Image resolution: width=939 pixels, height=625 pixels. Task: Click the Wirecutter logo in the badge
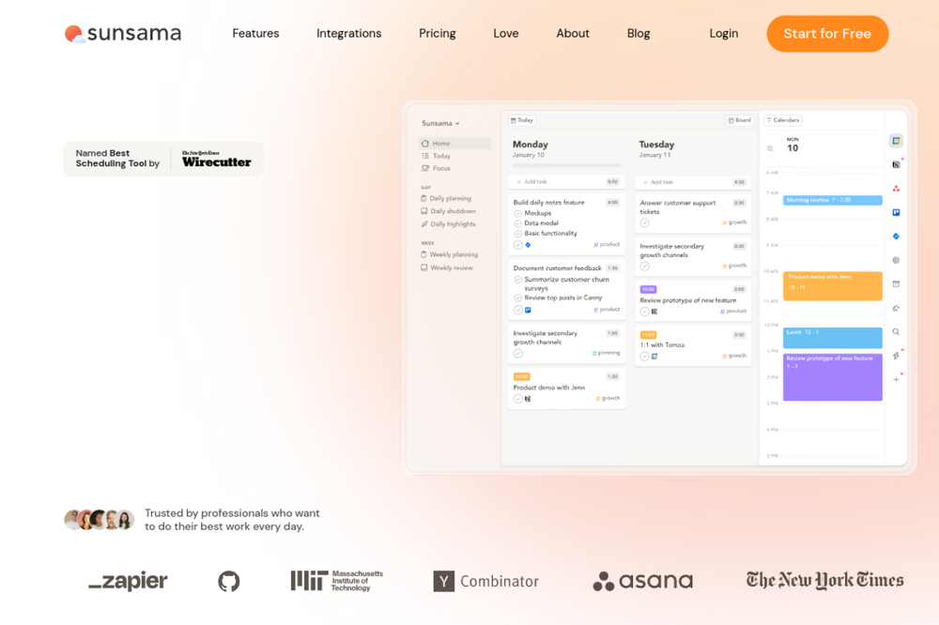tap(216, 160)
